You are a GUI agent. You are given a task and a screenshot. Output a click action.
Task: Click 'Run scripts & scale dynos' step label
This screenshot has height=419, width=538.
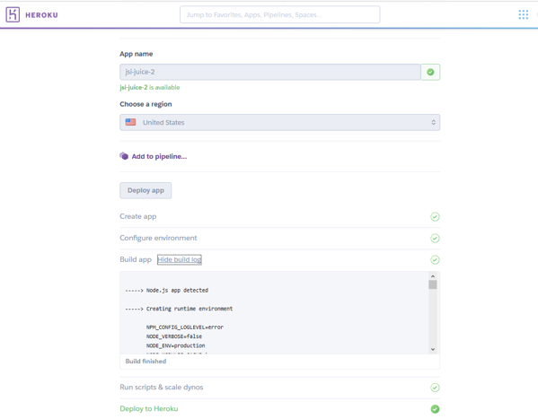coord(162,387)
